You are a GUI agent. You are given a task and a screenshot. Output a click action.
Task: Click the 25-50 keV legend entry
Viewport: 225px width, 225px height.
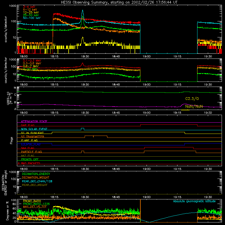(31, 15)
